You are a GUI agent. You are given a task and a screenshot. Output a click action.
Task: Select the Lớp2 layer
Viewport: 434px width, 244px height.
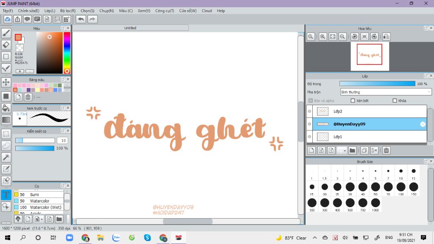[370, 111]
